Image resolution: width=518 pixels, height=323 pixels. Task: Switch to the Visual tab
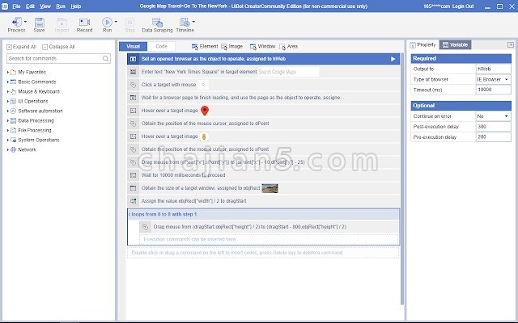(133, 47)
